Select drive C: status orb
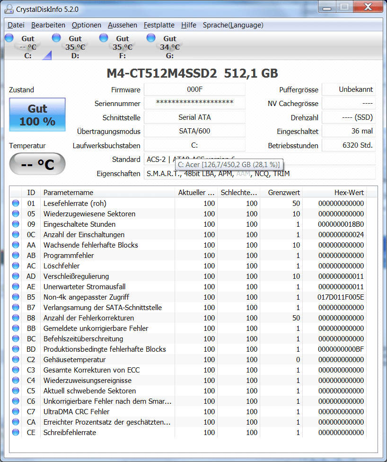387x462 pixels. pyautogui.click(x=9, y=38)
